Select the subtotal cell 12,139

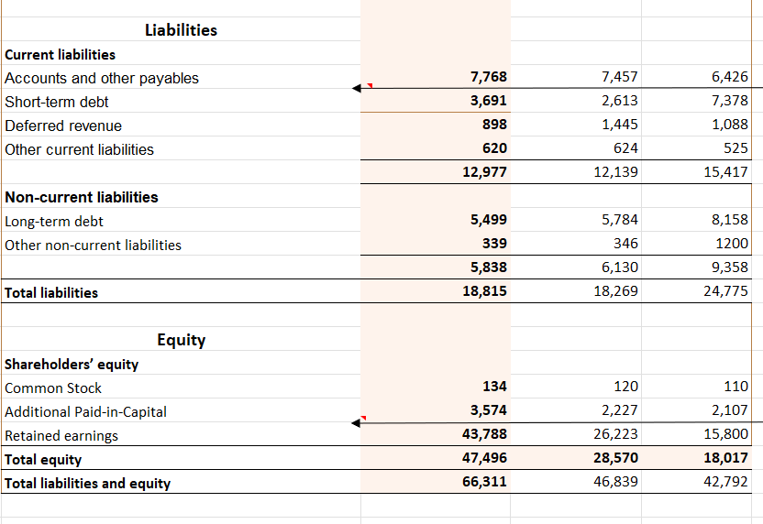click(x=576, y=172)
